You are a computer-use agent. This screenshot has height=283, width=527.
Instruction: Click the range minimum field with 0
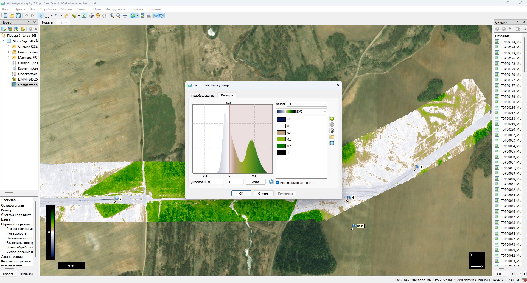pyautogui.click(x=215, y=182)
